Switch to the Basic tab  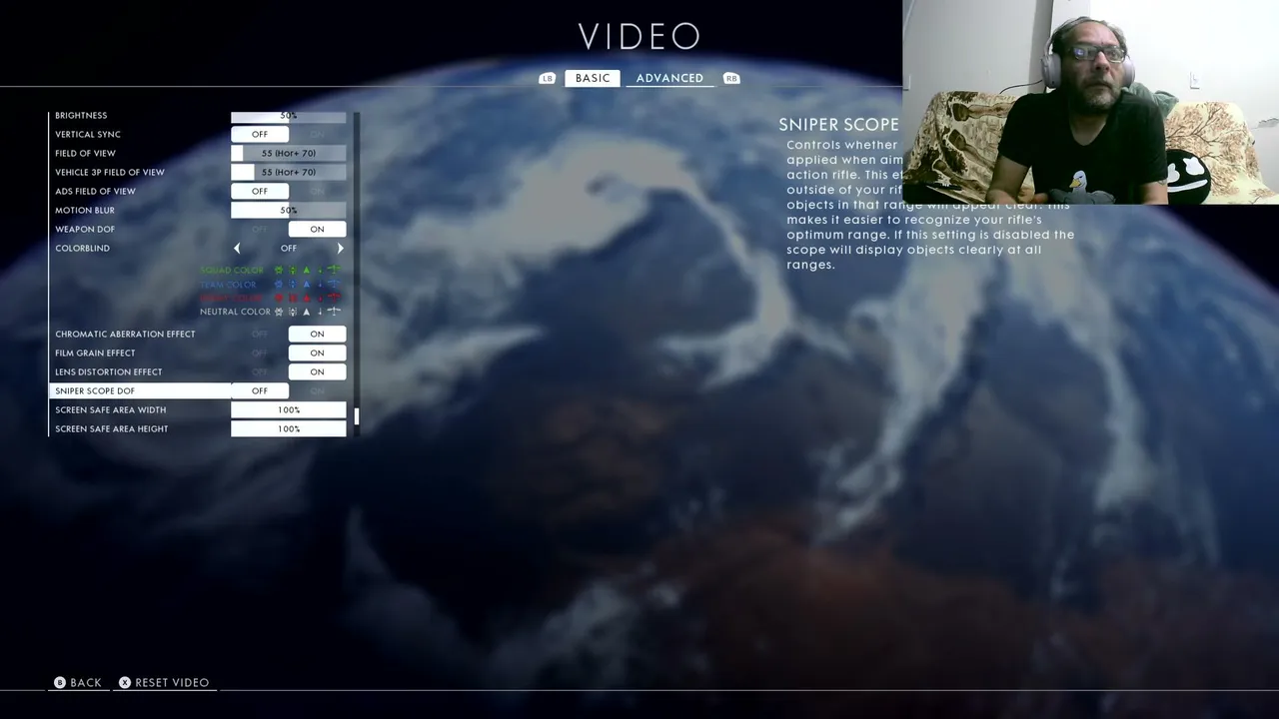click(593, 78)
